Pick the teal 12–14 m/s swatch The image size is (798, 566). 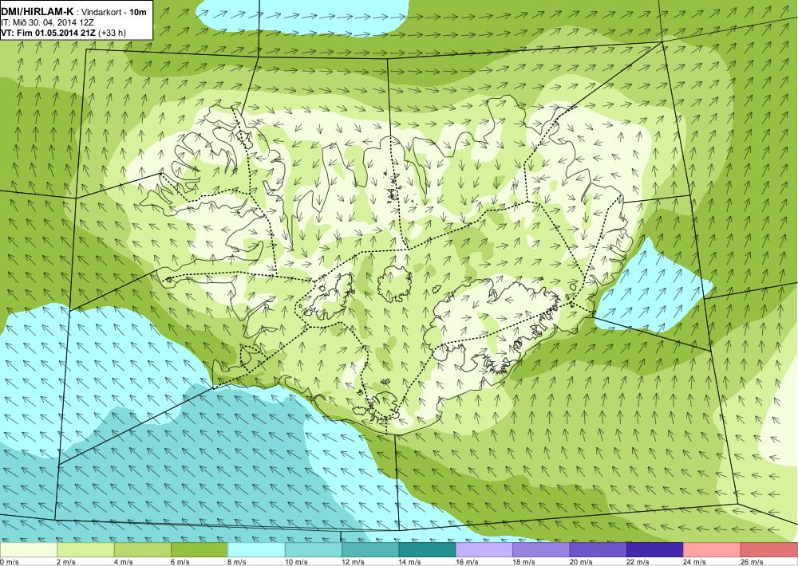click(x=370, y=550)
